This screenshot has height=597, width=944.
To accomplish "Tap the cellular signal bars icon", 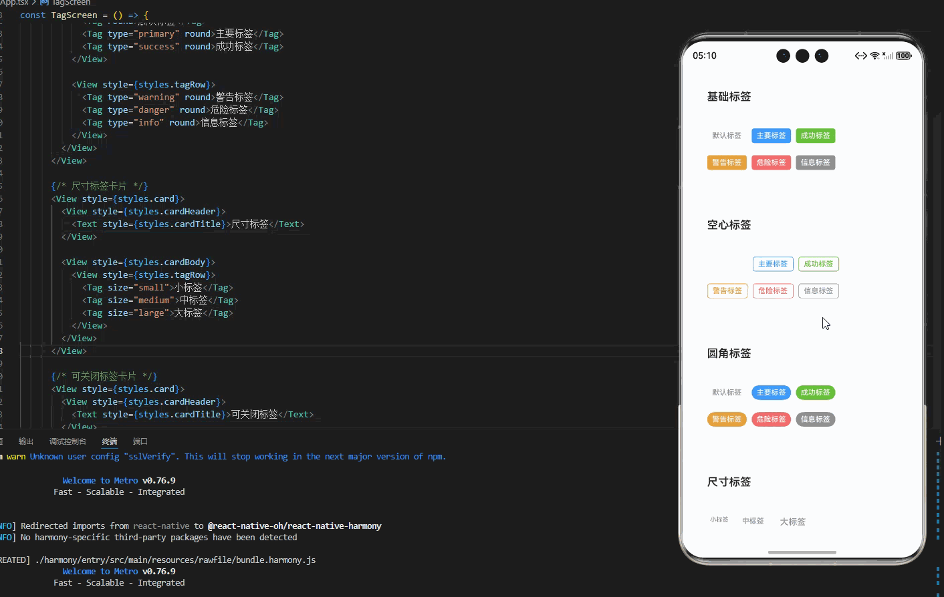I will point(888,56).
